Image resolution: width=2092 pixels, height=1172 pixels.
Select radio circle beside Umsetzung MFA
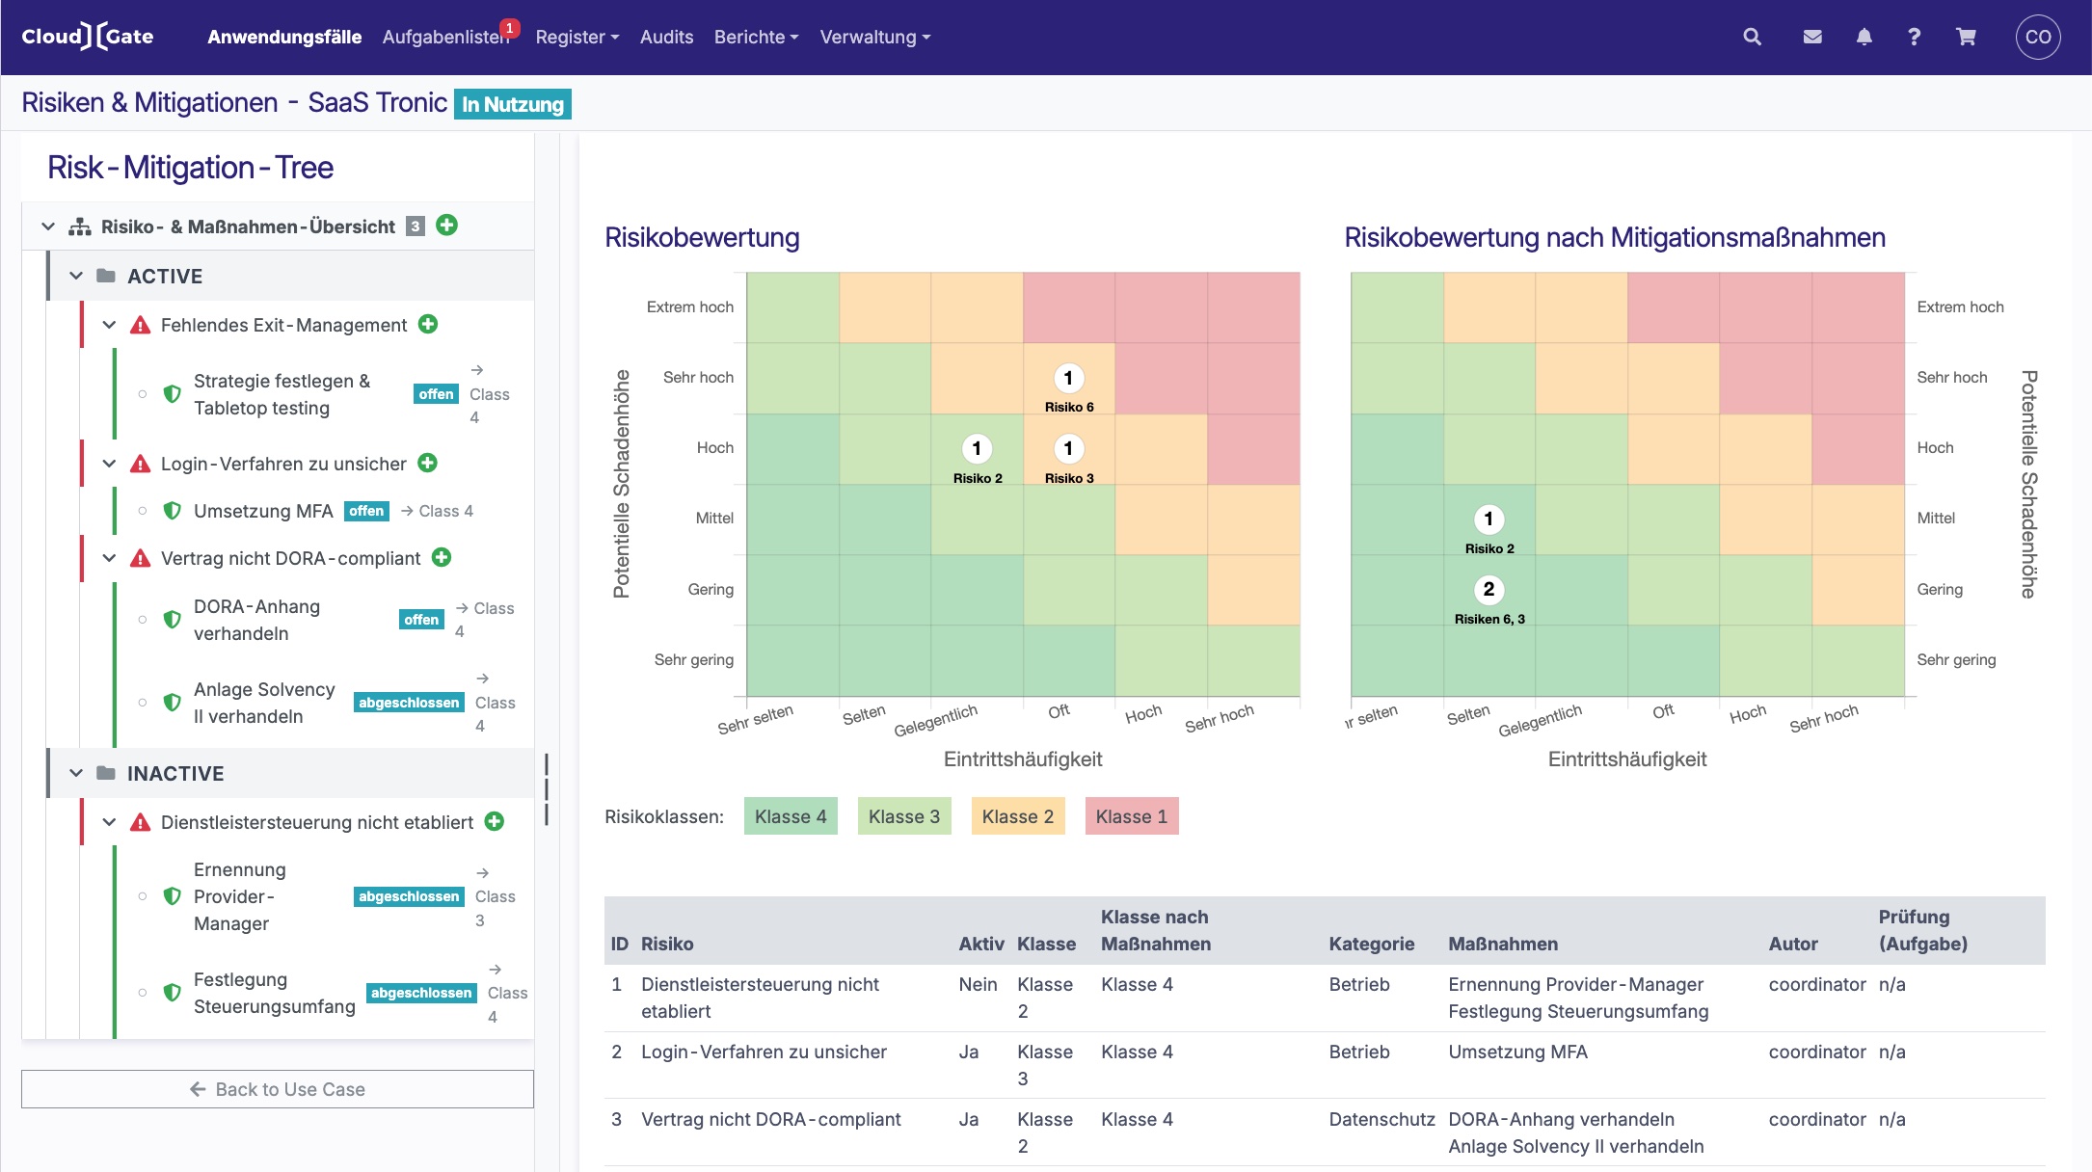coord(143,511)
